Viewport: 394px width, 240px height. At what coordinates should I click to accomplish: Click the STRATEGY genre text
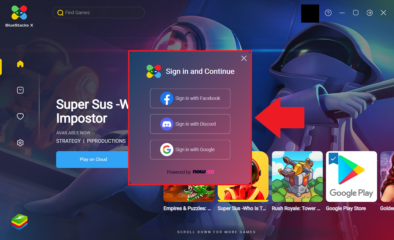tap(69, 141)
